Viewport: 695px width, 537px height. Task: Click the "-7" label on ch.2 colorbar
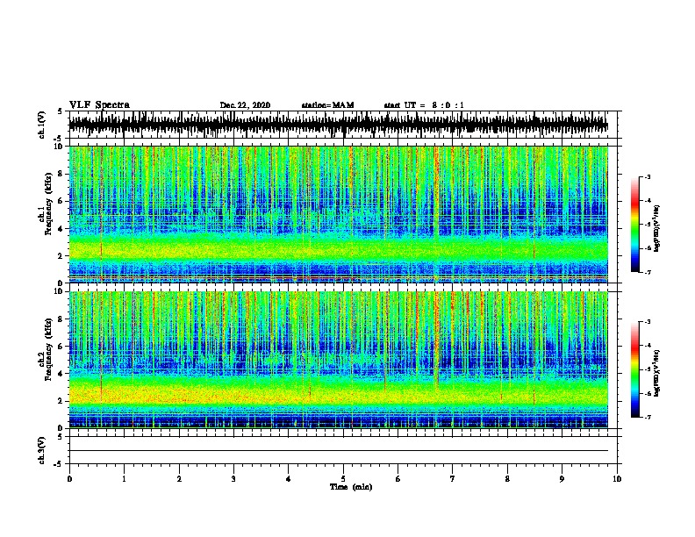tap(648, 417)
